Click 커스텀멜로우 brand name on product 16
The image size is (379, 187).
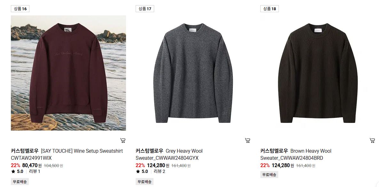[25, 151]
